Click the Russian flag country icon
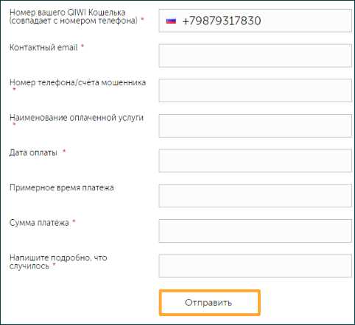Image resolution: width=355 pixels, height=325 pixels. (171, 21)
